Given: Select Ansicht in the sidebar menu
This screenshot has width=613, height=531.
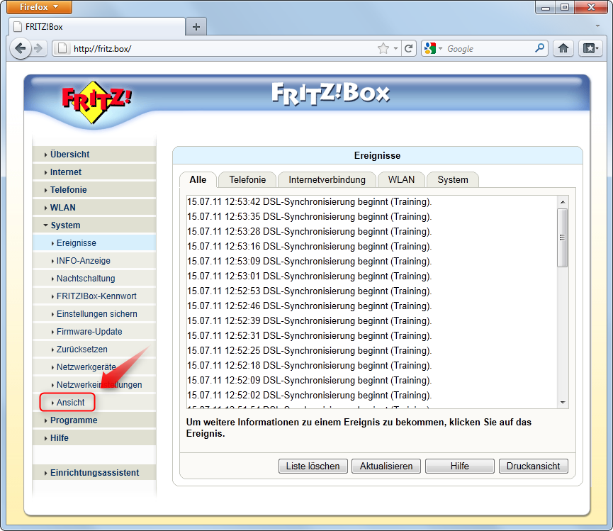Looking at the screenshot, I should point(69,402).
